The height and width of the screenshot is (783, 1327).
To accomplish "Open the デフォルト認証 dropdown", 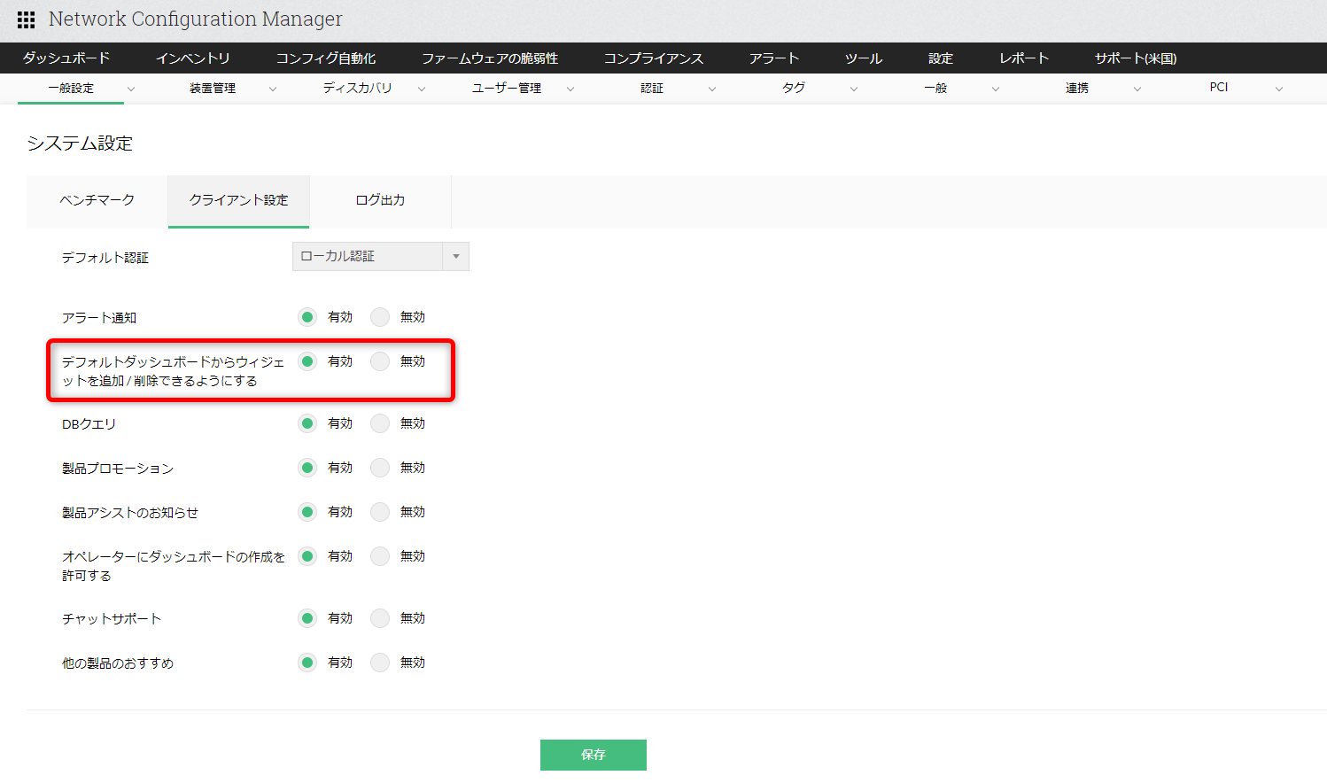I will click(x=381, y=256).
